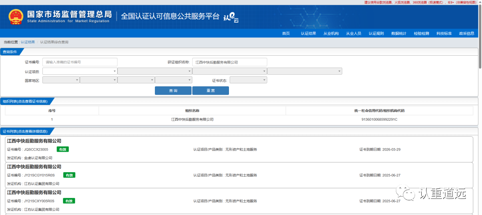Select 江西中快后勤服务有限公司 in the organization list row
This screenshot has width=482, height=215.
click(x=192, y=119)
